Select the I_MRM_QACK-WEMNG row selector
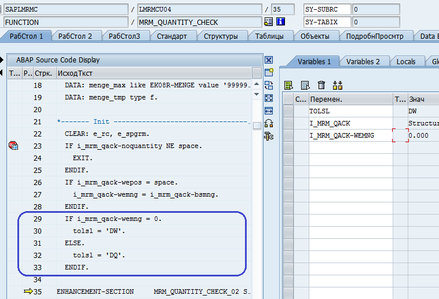Viewport: 439px width, 299px height. pyautogui.click(x=288, y=135)
